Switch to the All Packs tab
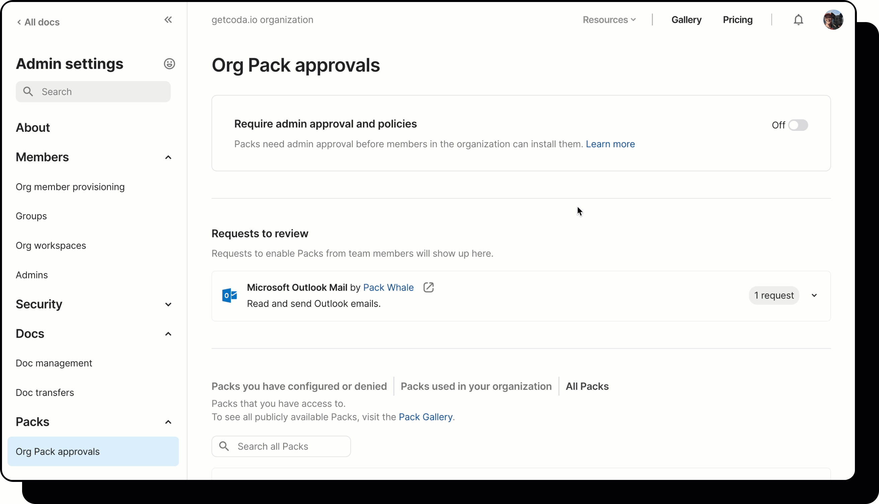Screen dimensions: 879x504 [587, 386]
